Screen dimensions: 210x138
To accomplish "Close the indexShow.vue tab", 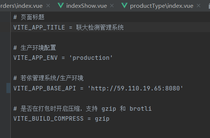I will [112, 6].
